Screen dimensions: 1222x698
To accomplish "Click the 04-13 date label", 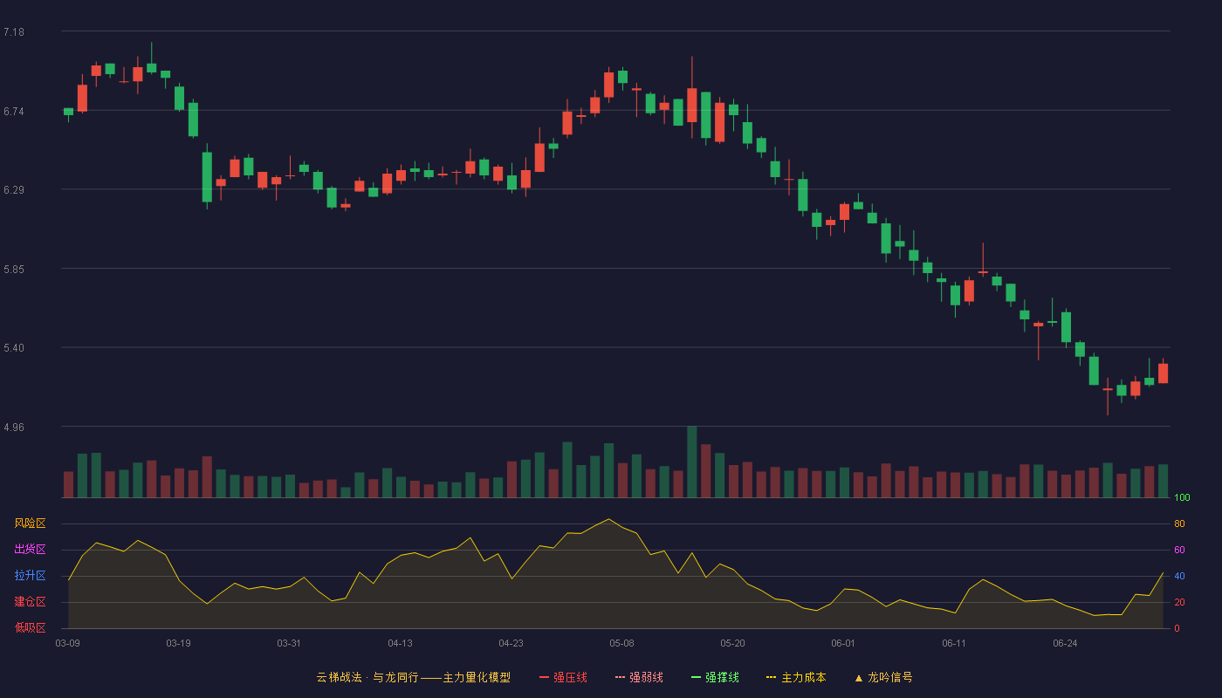I will pos(401,643).
